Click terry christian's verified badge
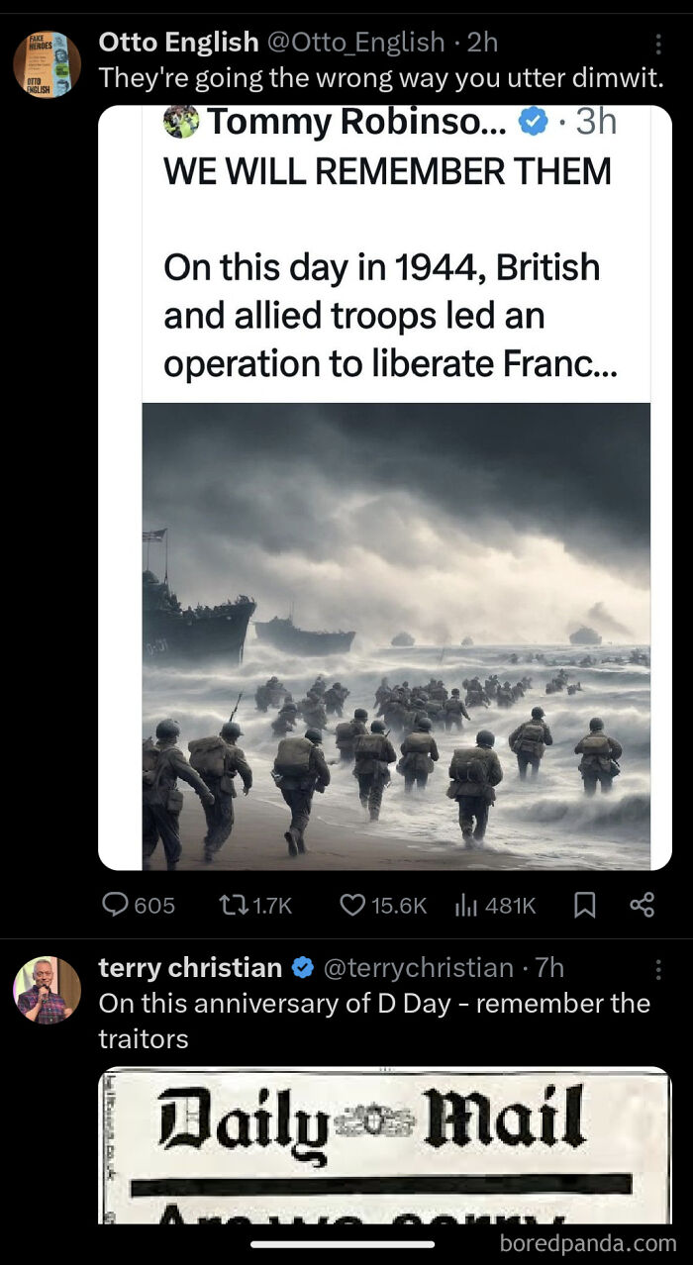This screenshot has height=1265, width=693. 301,968
